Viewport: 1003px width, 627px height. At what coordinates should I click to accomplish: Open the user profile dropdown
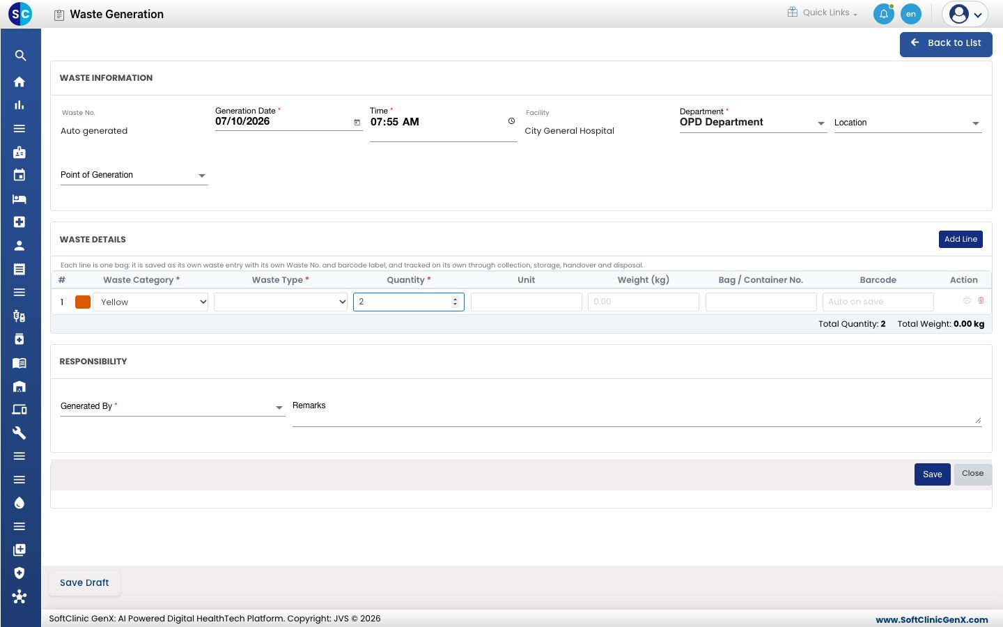click(x=965, y=14)
